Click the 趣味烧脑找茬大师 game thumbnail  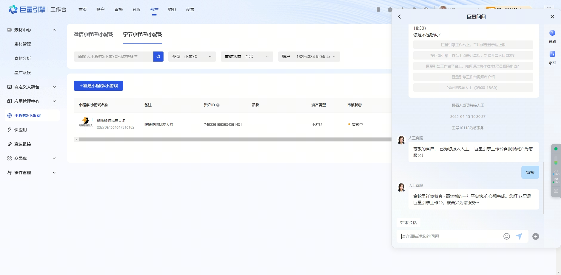pos(86,121)
